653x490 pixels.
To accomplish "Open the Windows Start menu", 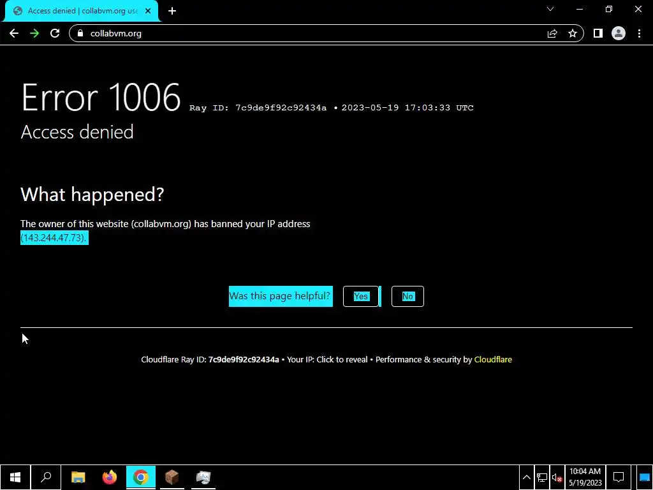I will 15,477.
